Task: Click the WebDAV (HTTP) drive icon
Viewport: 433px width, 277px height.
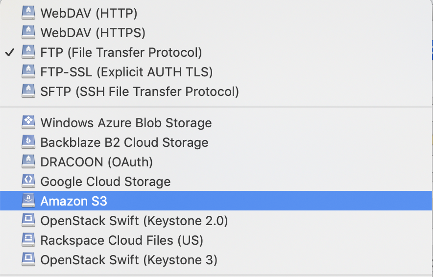Action: [28, 13]
